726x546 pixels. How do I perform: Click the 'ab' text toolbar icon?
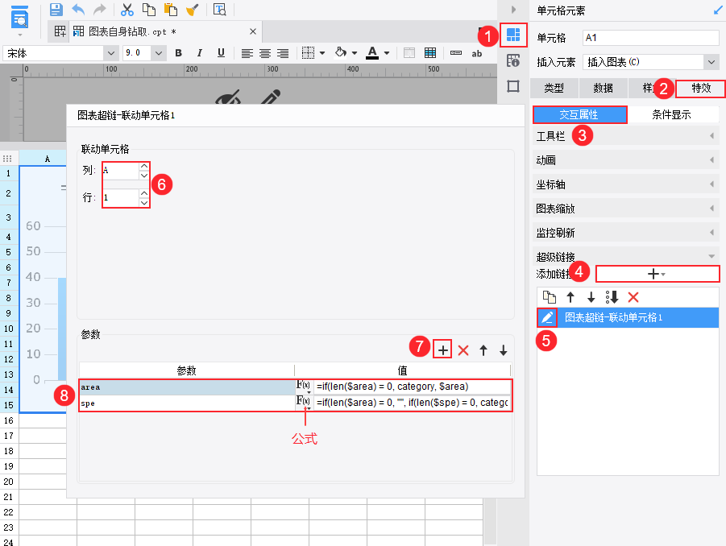[x=477, y=53]
